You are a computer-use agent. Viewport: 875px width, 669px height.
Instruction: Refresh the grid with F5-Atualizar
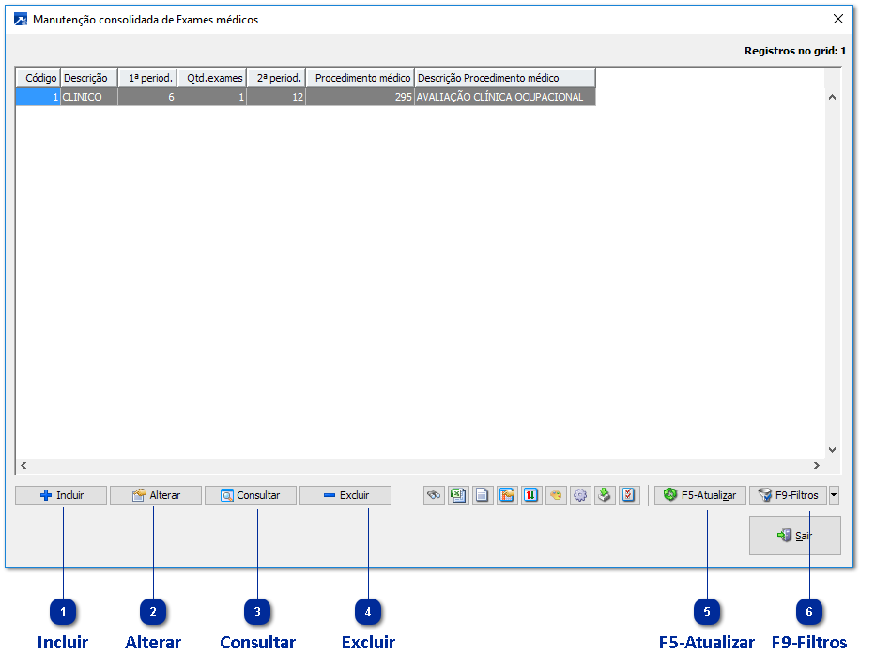(699, 495)
